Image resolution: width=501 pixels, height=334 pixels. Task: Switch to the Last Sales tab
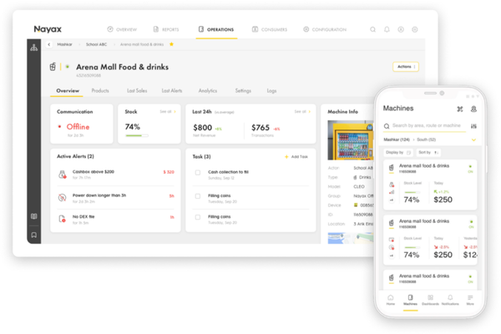pyautogui.click(x=136, y=90)
